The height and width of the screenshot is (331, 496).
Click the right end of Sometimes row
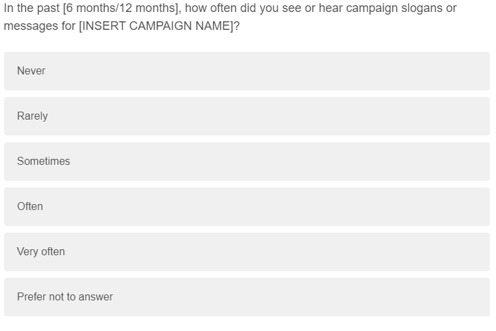coord(476,162)
